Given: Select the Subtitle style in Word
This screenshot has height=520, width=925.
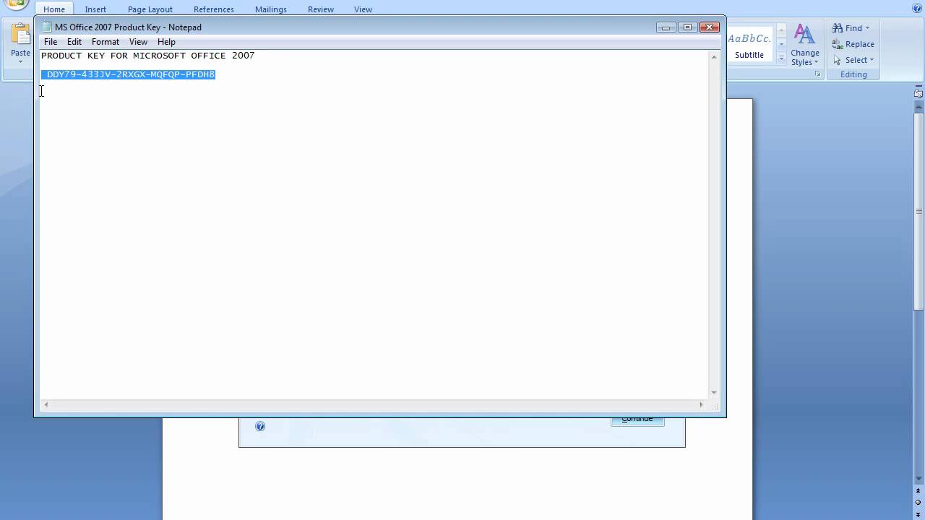Looking at the screenshot, I should tap(749, 45).
